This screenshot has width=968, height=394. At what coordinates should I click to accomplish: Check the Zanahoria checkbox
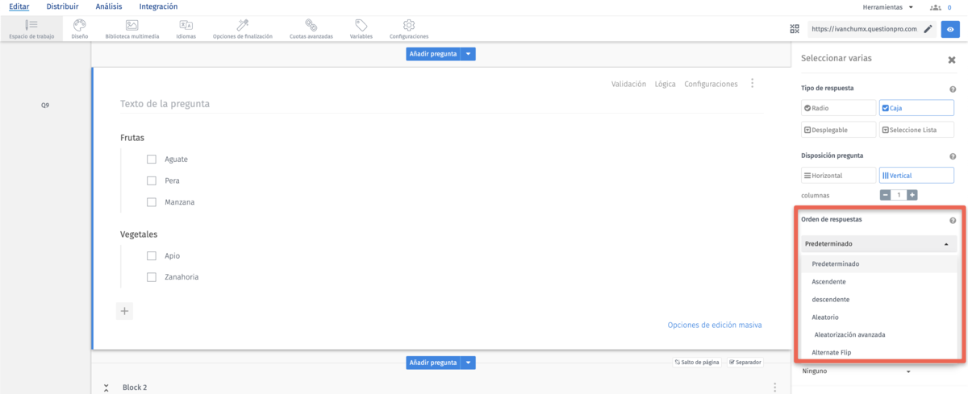pos(152,277)
